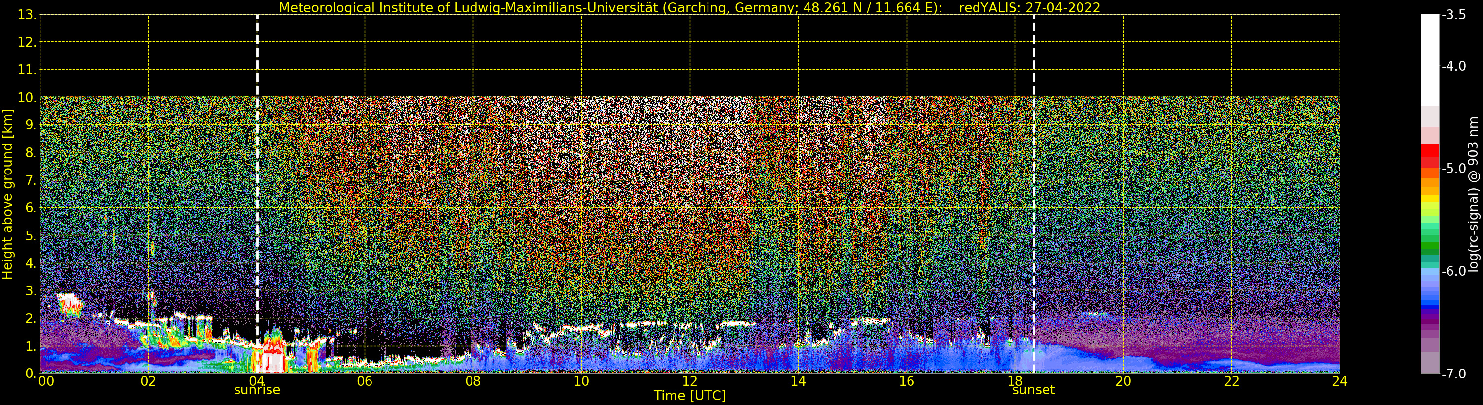The height and width of the screenshot is (405, 1483).
Task: Click time-axis tick label 20
Action: point(1123,381)
